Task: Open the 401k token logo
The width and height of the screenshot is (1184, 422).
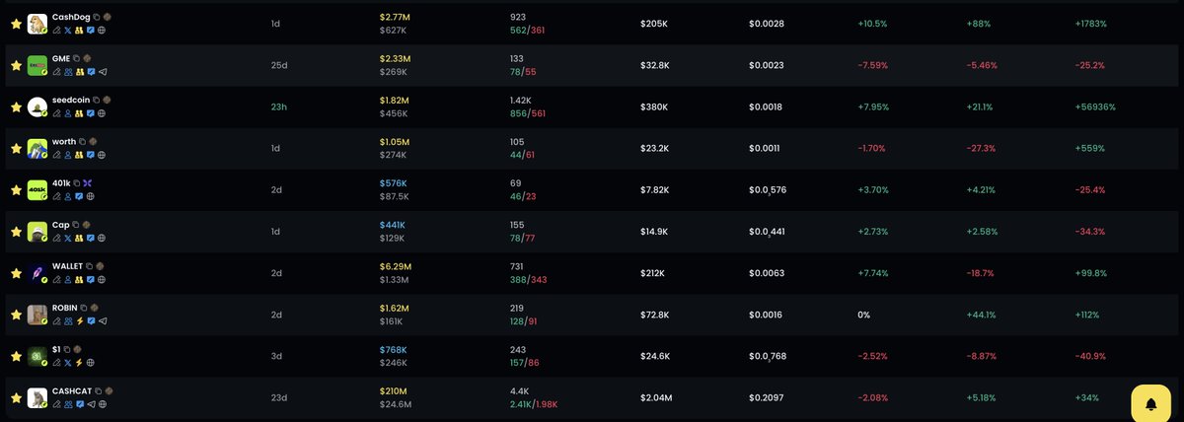Action: pyautogui.click(x=37, y=189)
